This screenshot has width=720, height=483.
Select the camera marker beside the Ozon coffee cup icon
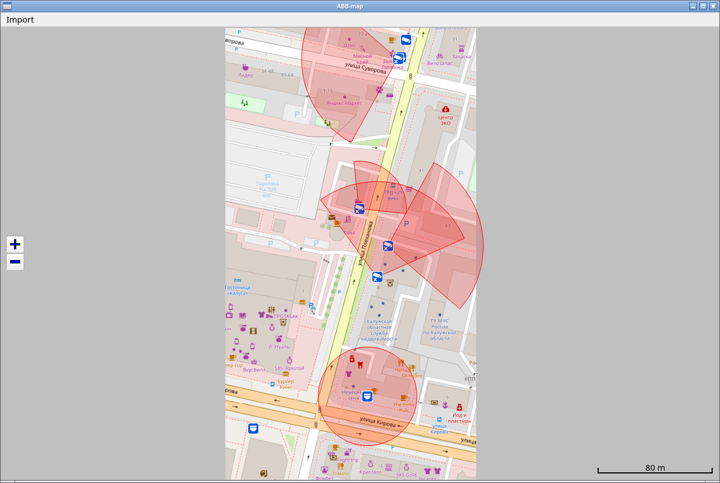coord(405,40)
